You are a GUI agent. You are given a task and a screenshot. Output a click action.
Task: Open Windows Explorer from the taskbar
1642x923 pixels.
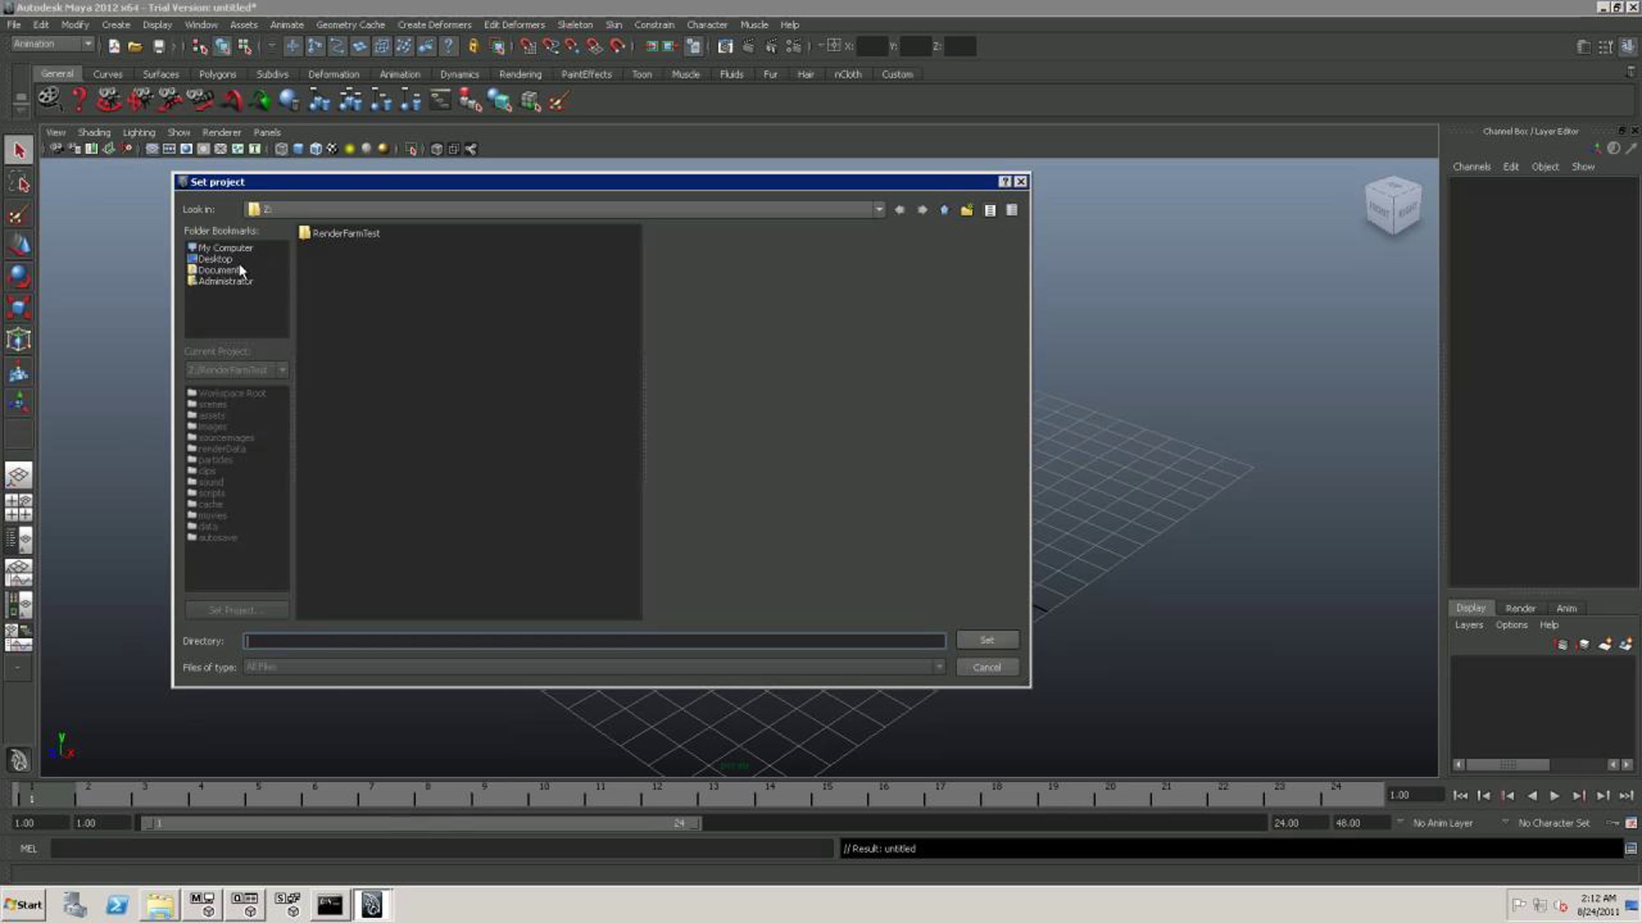coord(159,905)
